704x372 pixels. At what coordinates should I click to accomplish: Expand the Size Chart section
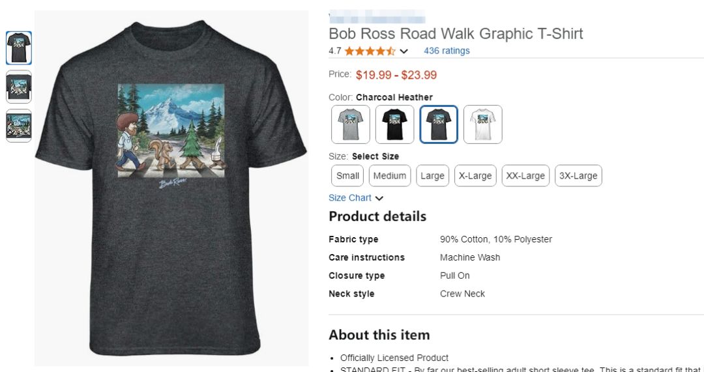(356, 198)
